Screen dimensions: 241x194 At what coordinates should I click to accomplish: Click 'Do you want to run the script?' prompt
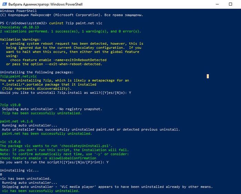pos(54,162)
